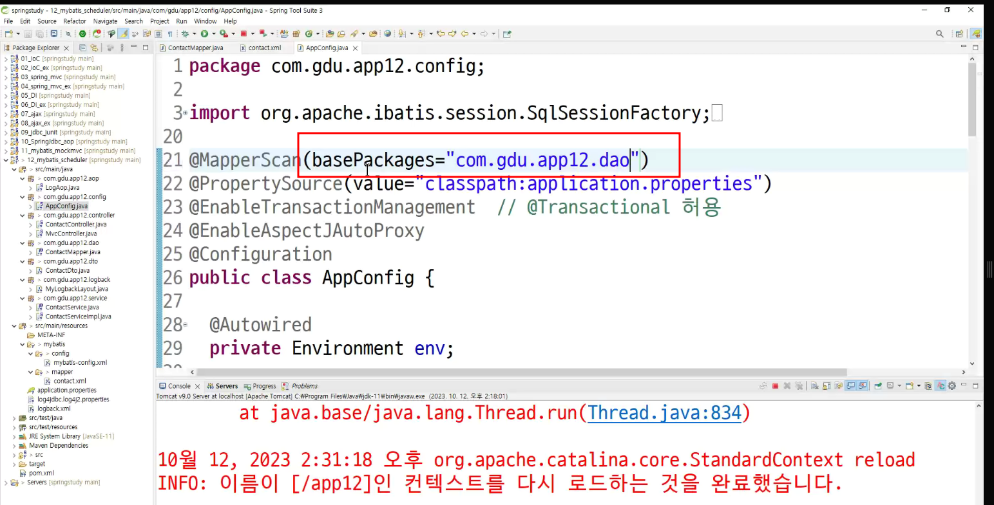The width and height of the screenshot is (994, 505).
Task: Open the Display Selected Console dropdown arrow
Action: 899,386
